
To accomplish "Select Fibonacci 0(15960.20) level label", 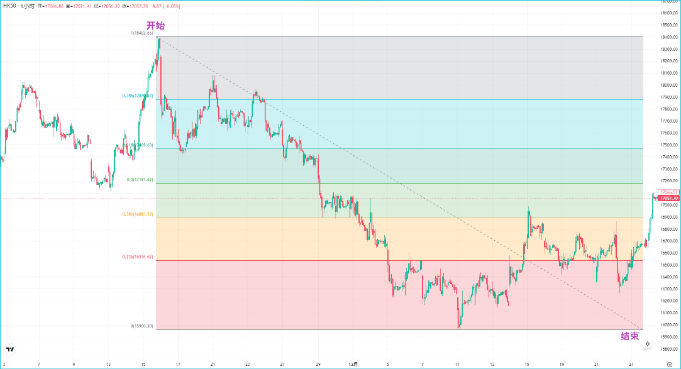I will (141, 326).
